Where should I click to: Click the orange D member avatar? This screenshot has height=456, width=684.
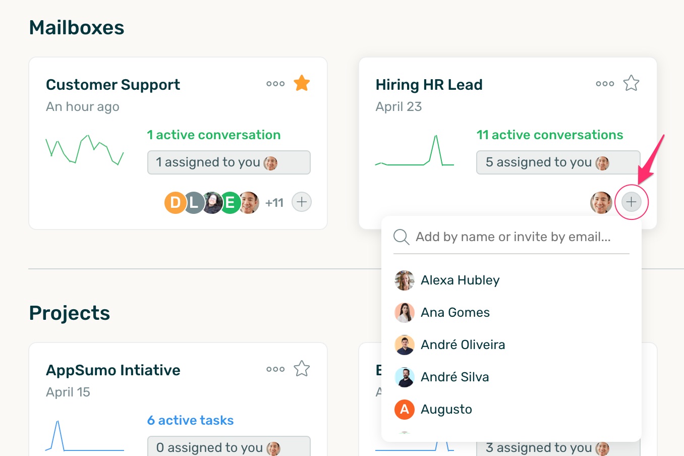tap(174, 203)
